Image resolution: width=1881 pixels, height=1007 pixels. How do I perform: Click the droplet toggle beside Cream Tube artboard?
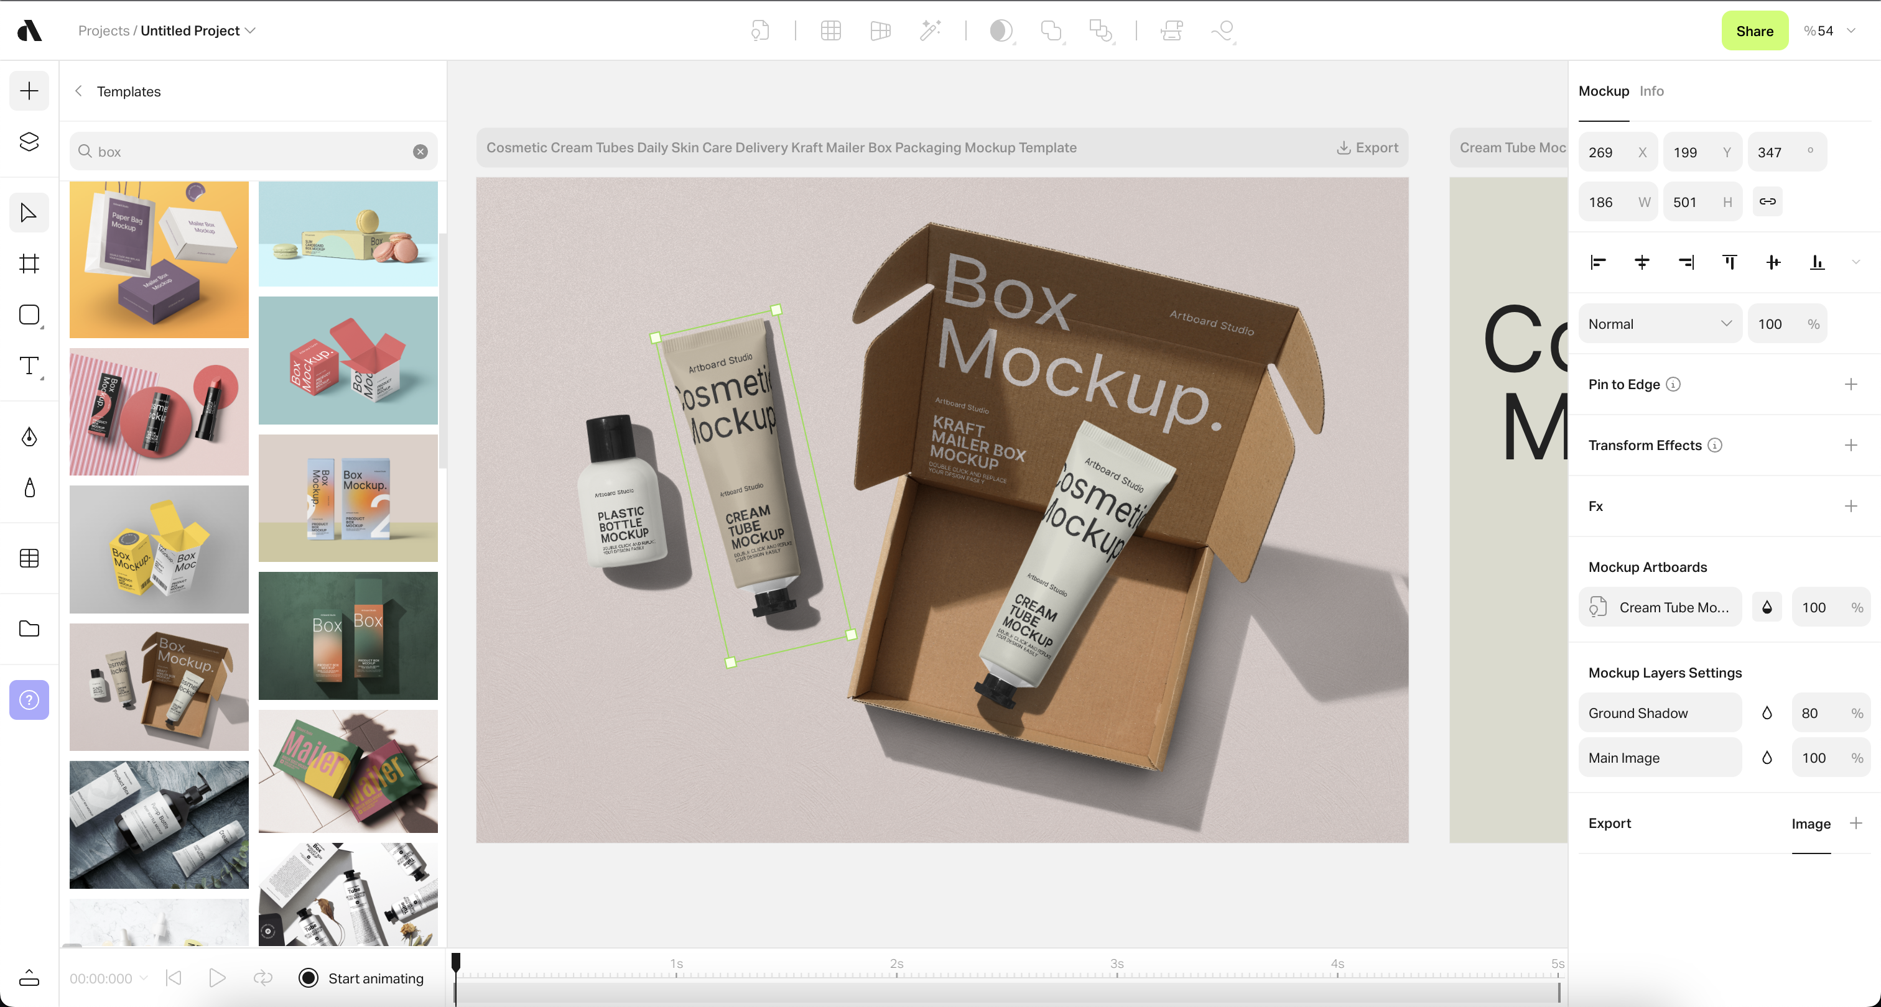tap(1767, 607)
